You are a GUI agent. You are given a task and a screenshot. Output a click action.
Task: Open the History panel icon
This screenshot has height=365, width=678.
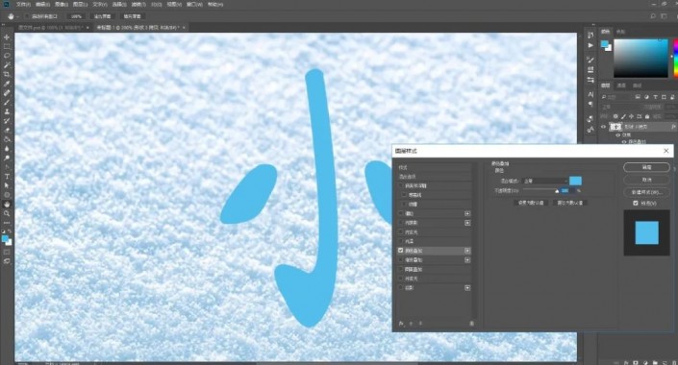click(x=590, y=36)
